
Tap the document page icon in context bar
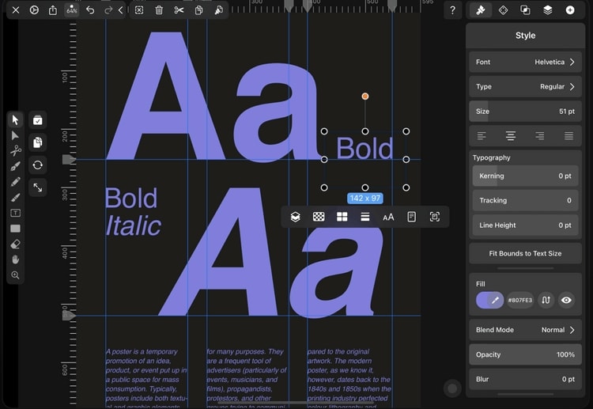click(x=411, y=217)
